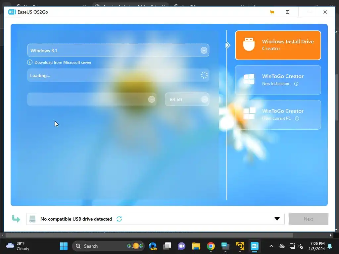Click the Windows logo on New Installation card
Screen dimensions: 339x254
[x=249, y=79]
